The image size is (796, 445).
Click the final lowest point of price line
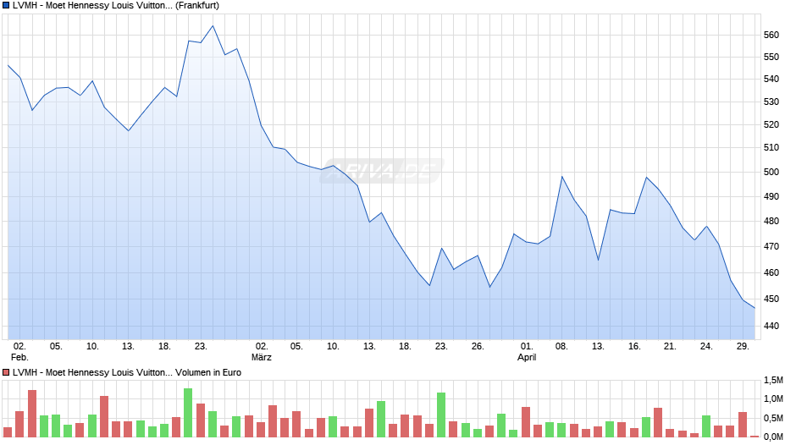click(x=755, y=308)
